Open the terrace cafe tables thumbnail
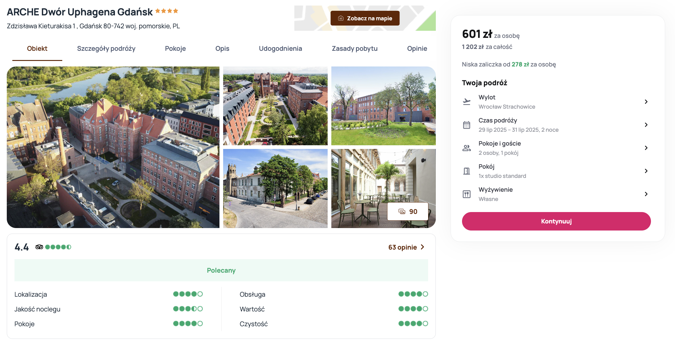The width and height of the screenshot is (675, 357). tap(383, 188)
